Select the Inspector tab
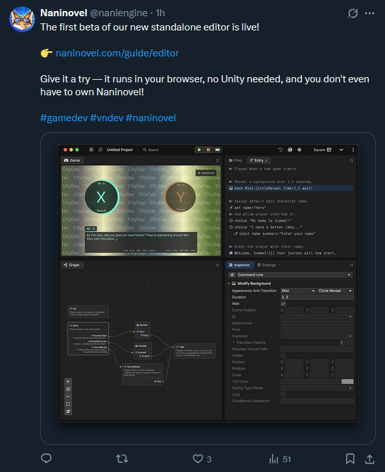This screenshot has width=385, height=472. tap(239, 265)
